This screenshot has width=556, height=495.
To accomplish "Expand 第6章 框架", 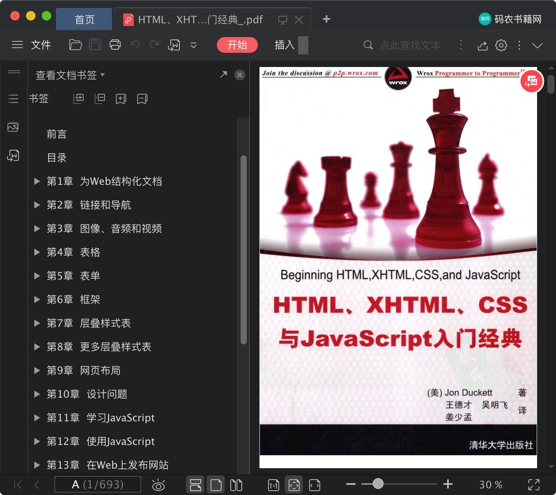I will (x=37, y=300).
